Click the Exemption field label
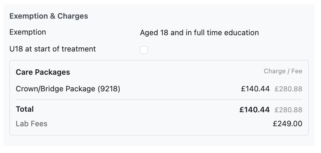Screen dimensions: 321x153 pyautogui.click(x=28, y=32)
